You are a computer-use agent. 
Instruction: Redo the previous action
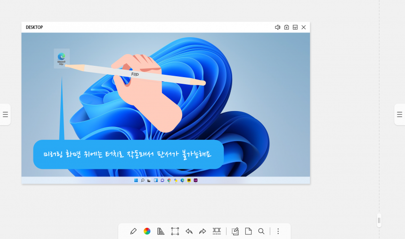coord(202,231)
